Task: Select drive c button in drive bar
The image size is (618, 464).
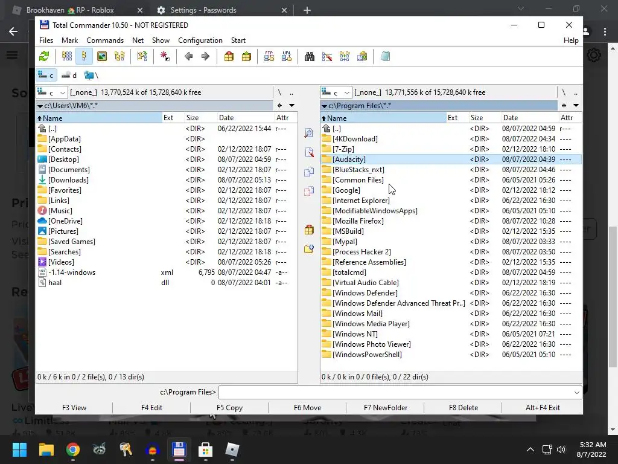Action: (x=46, y=75)
